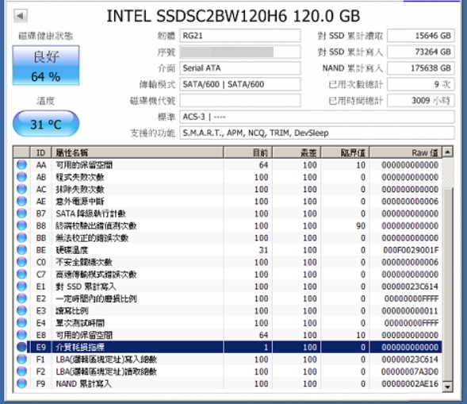Click the blue status orb for attribute E8
This screenshot has width=467, height=404.
[x=21, y=335]
